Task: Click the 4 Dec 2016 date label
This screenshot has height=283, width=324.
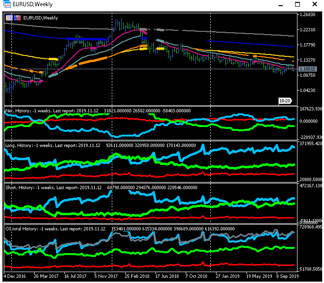Action: tap(15, 276)
